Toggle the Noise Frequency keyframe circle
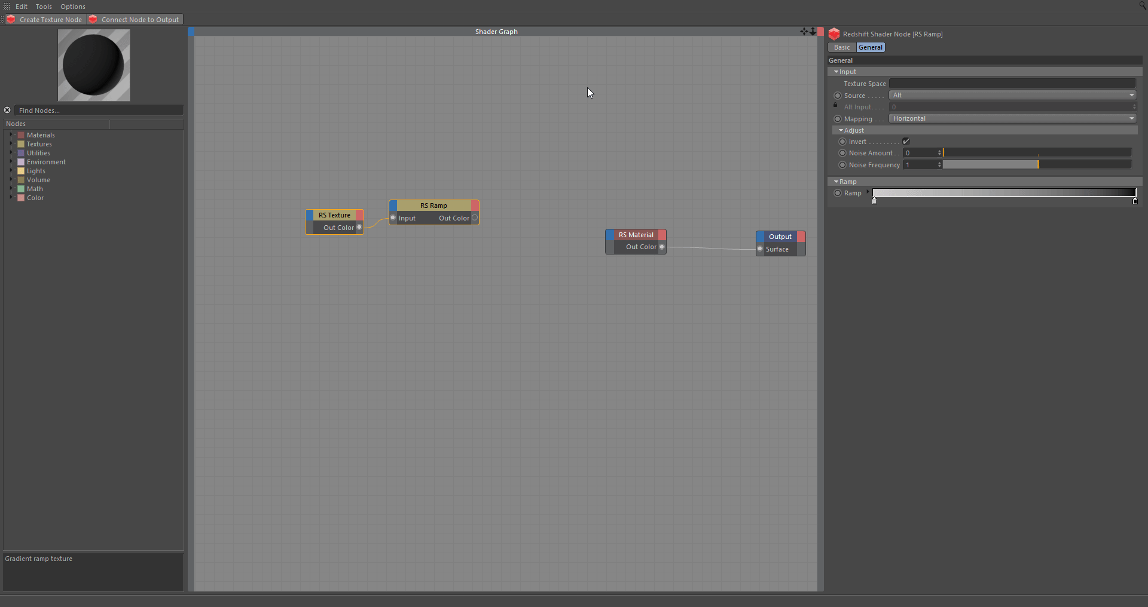Image resolution: width=1148 pixels, height=607 pixels. coord(842,165)
